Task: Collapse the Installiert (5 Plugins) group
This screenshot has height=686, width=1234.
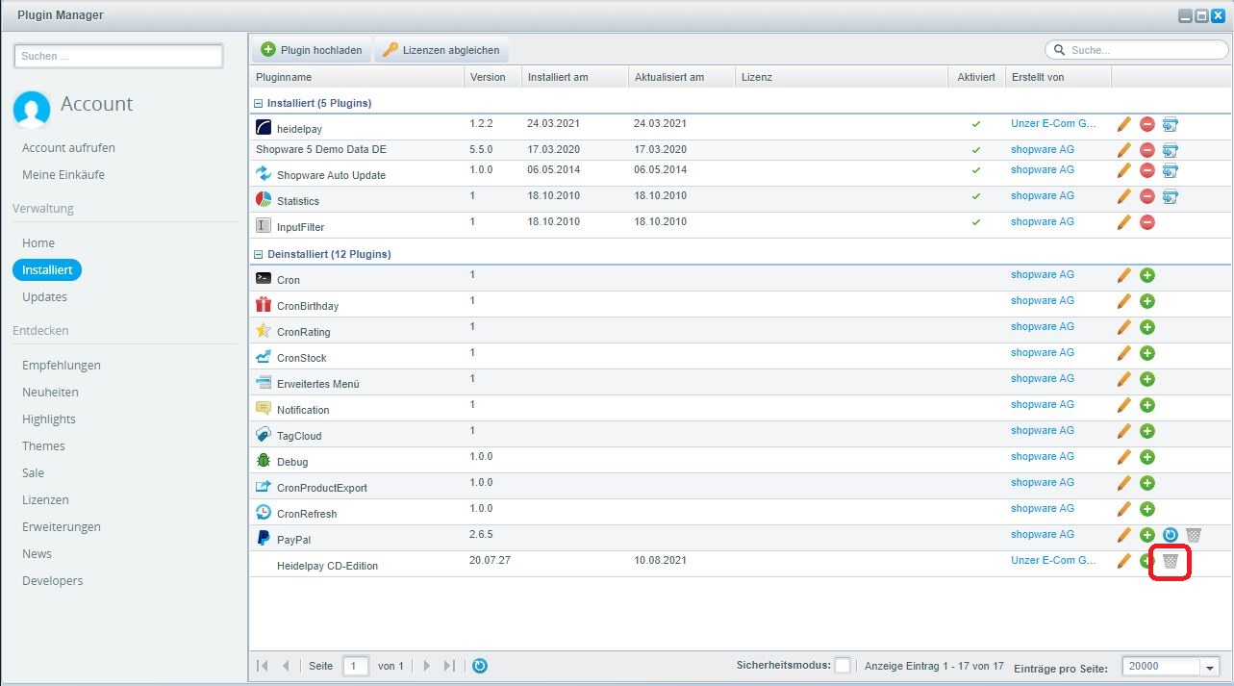Action: coord(258,103)
